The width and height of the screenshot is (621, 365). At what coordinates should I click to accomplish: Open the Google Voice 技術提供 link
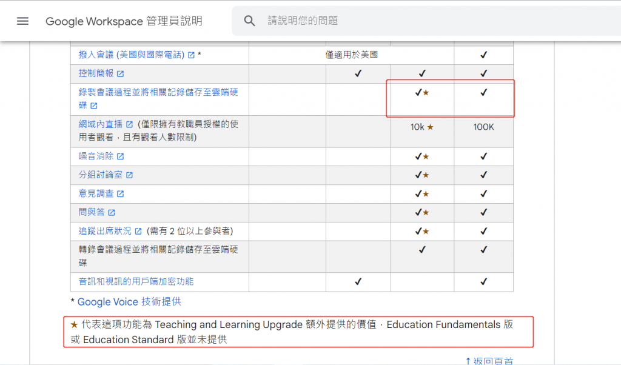[129, 302]
